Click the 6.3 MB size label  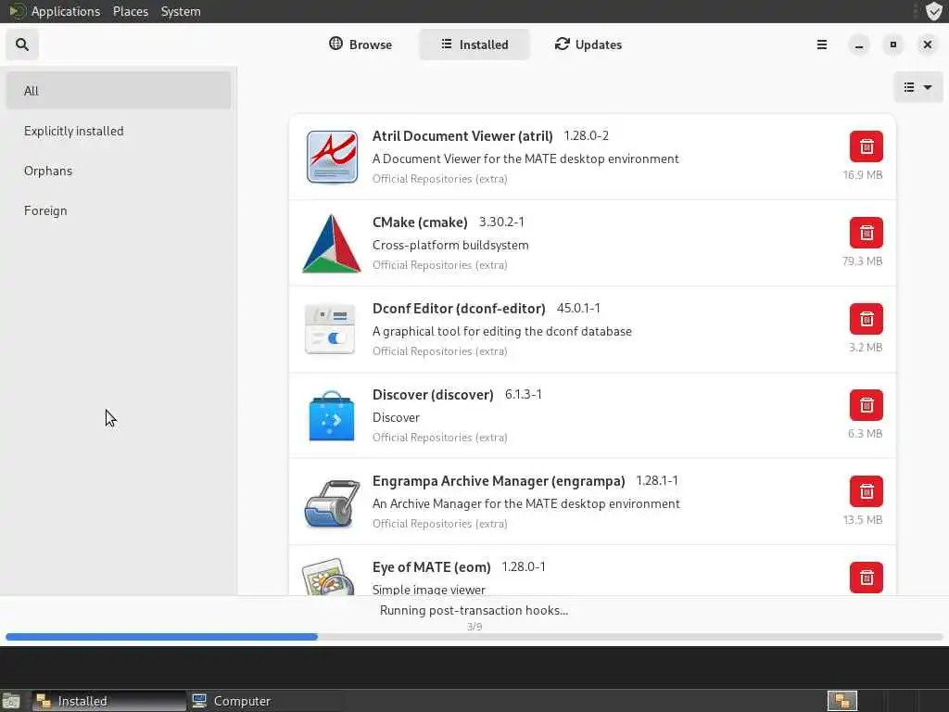pos(865,434)
